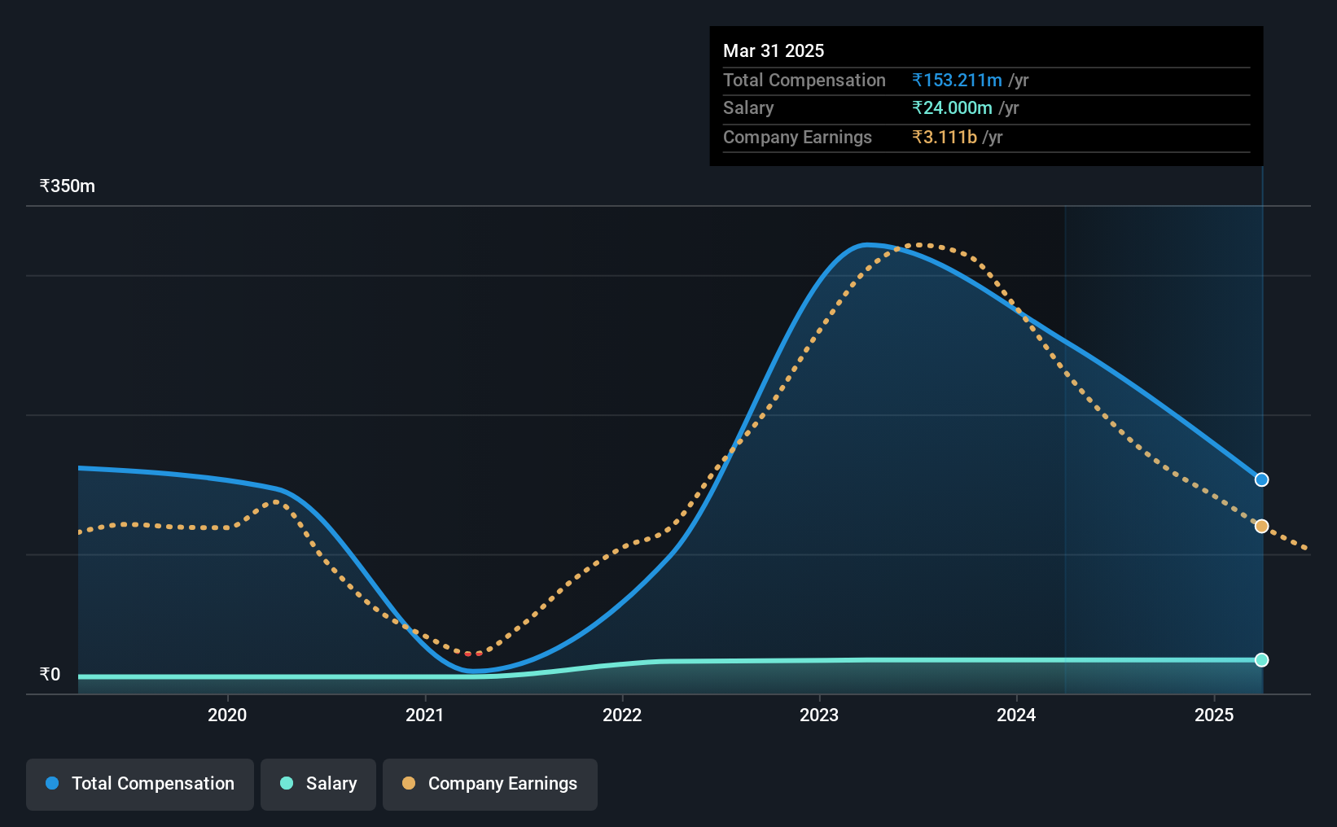This screenshot has height=827, width=1337.
Task: Click the 2025 axis label
Action: [x=1214, y=715]
